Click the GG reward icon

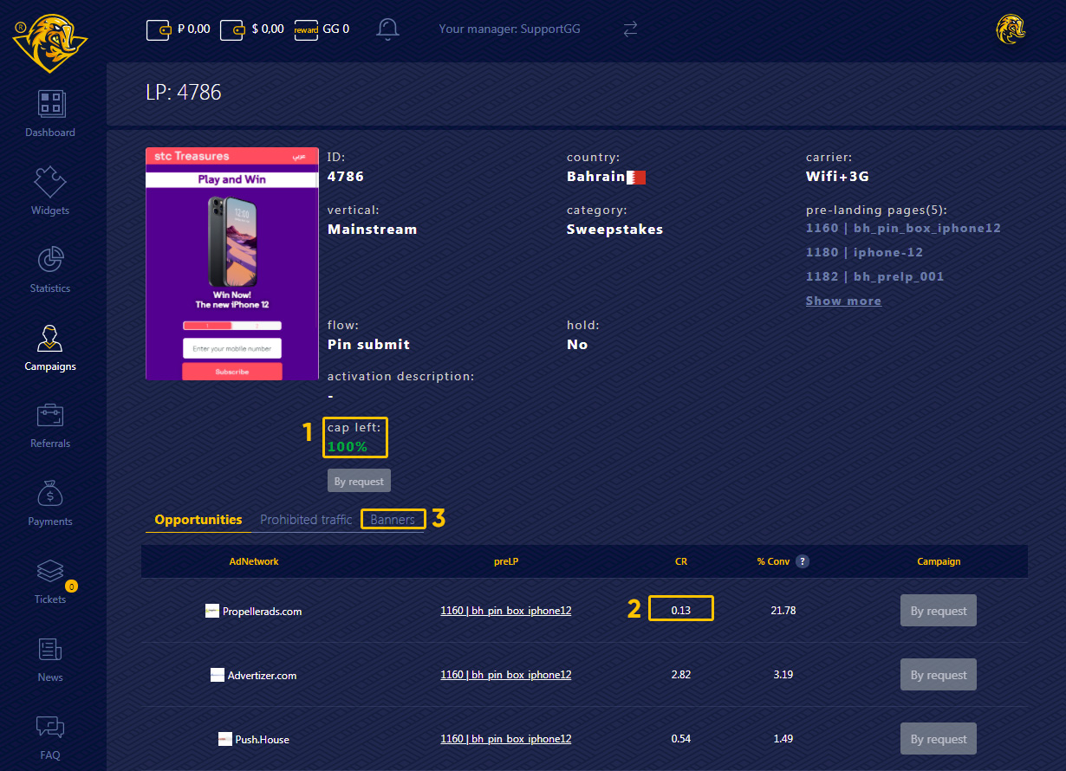point(306,29)
